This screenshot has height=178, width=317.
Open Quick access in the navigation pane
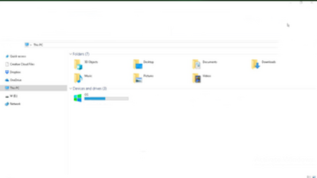tap(16, 56)
